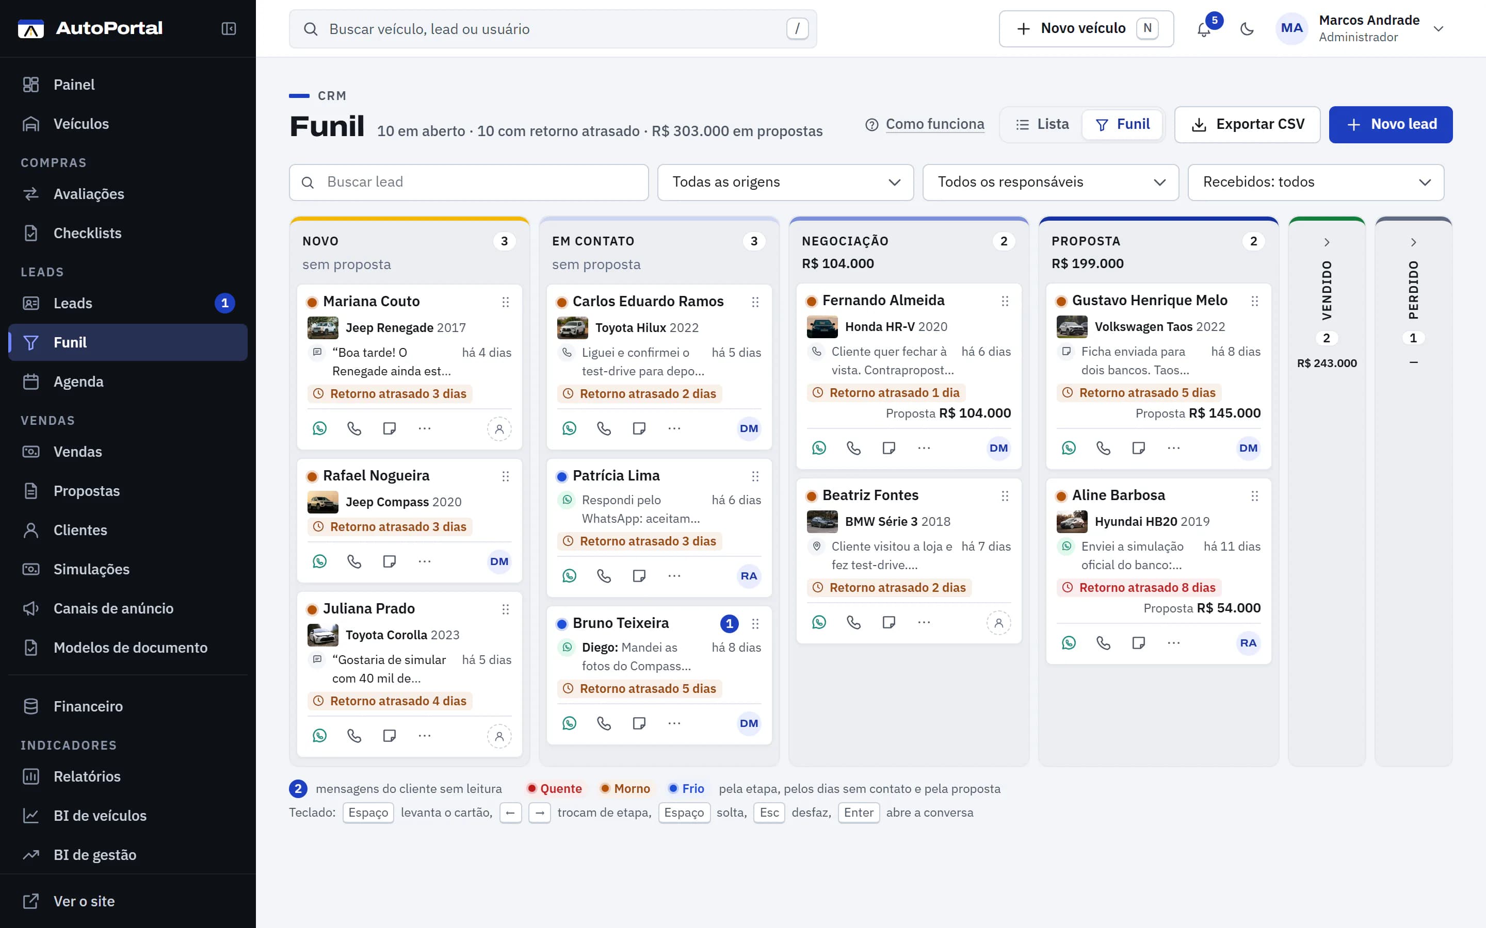1486x928 pixels.
Task: Add a note to Gustavo Henrique Melo's card
Action: point(1138,448)
